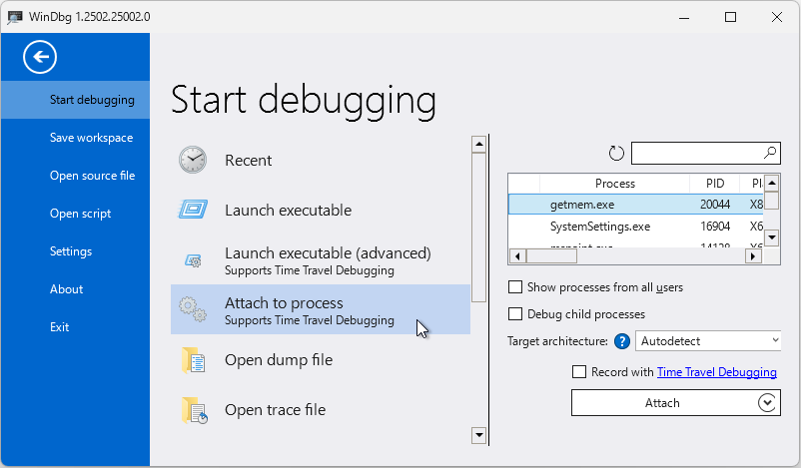Choose Open dump file option
This screenshot has height=468, width=801.
(x=321, y=360)
